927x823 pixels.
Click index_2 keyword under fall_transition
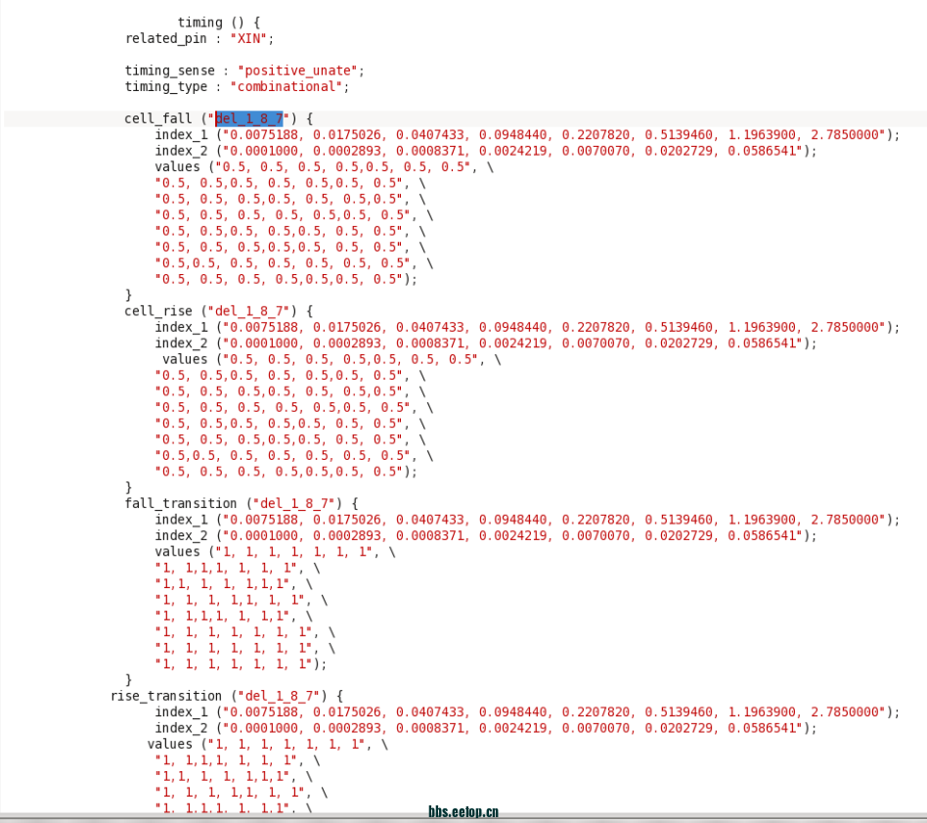coord(181,535)
